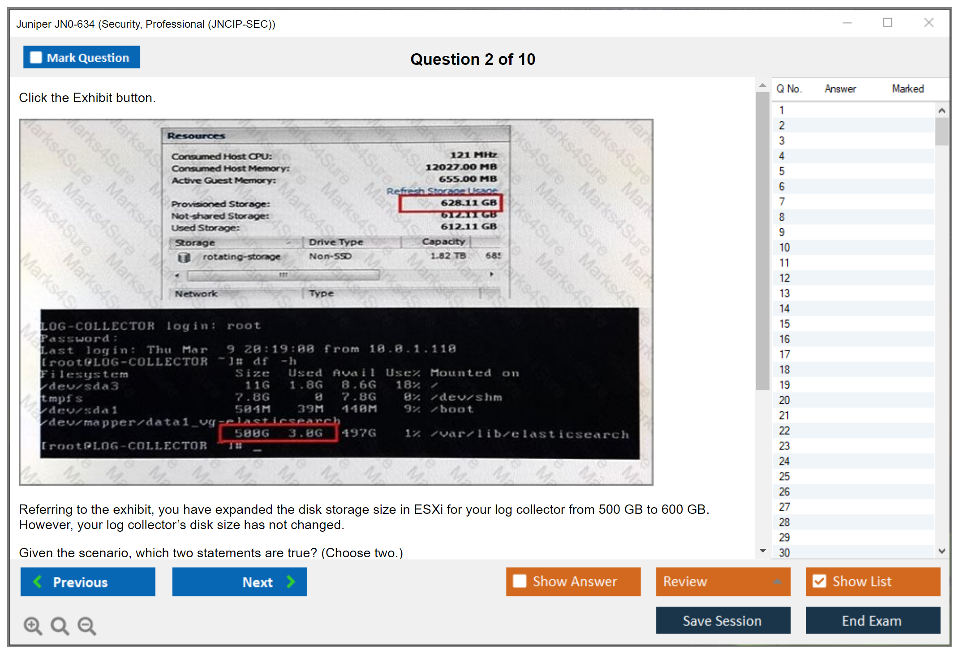Uncheck the Show List checkbox
Screen dimensions: 963x658
(x=819, y=581)
